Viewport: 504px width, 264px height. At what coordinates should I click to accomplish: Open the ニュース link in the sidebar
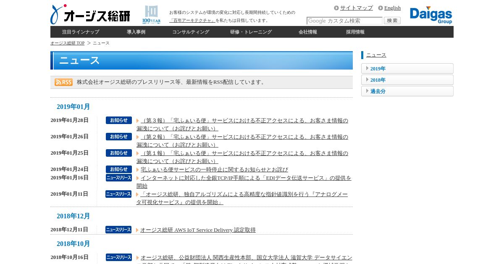tap(376, 55)
